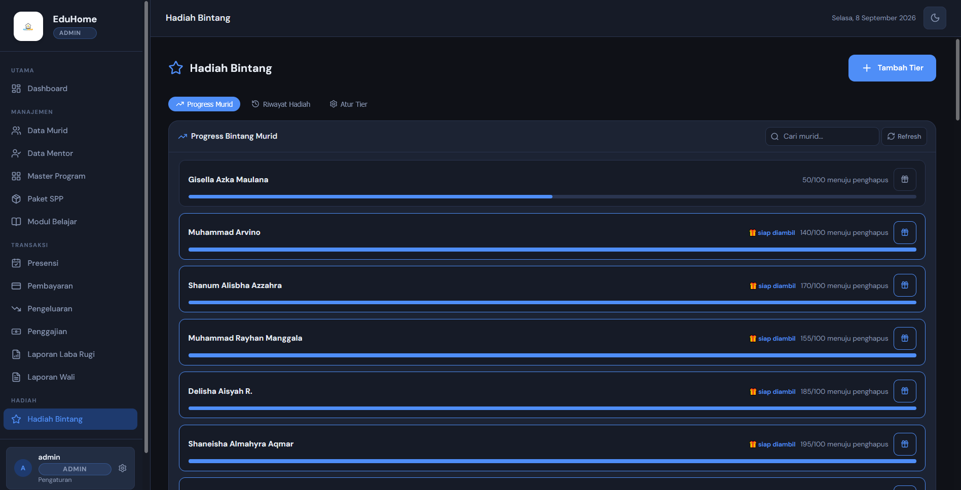
Task: Go to Data Murid in sidebar
Action: pyautogui.click(x=70, y=131)
